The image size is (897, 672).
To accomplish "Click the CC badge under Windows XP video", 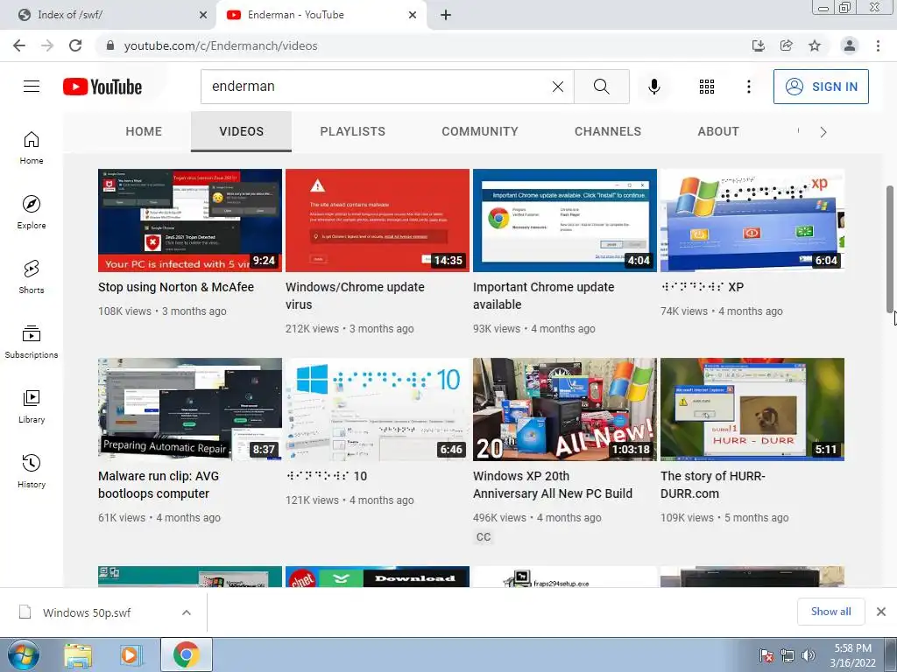I will point(484,537).
